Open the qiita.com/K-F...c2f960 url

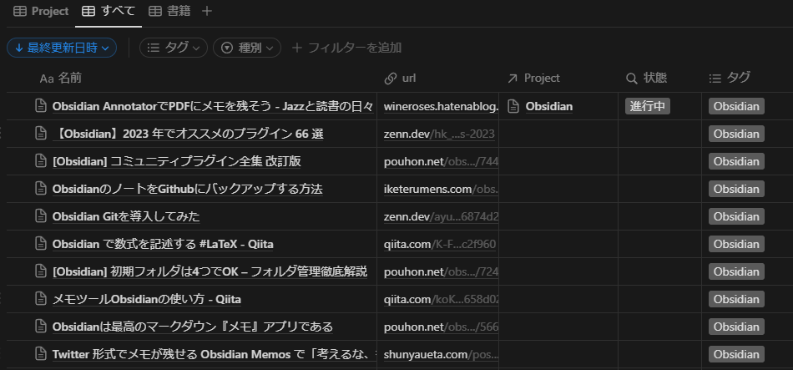439,244
